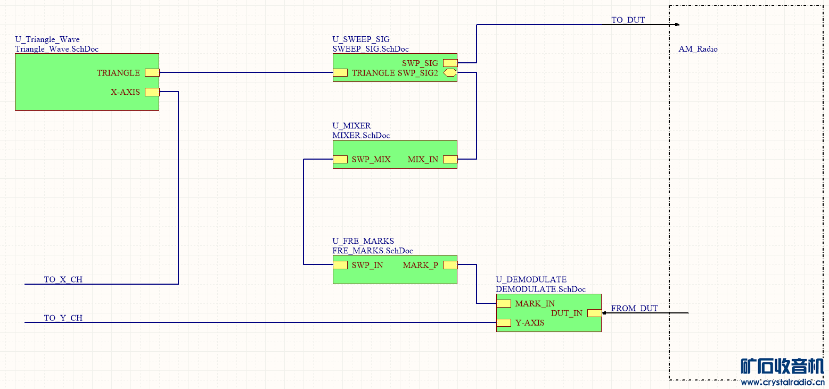Click the Triangle_Wave.SchDoc filename text

point(57,49)
